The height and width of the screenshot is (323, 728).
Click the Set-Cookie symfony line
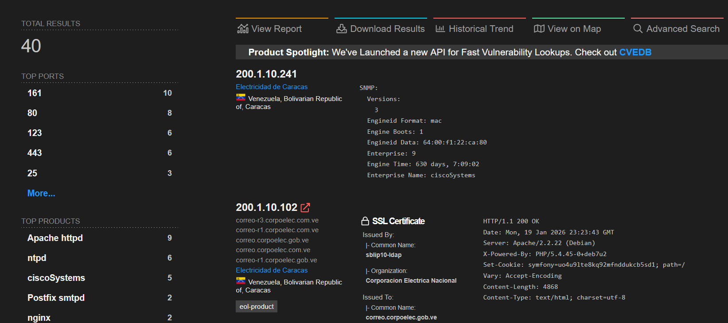(584, 265)
